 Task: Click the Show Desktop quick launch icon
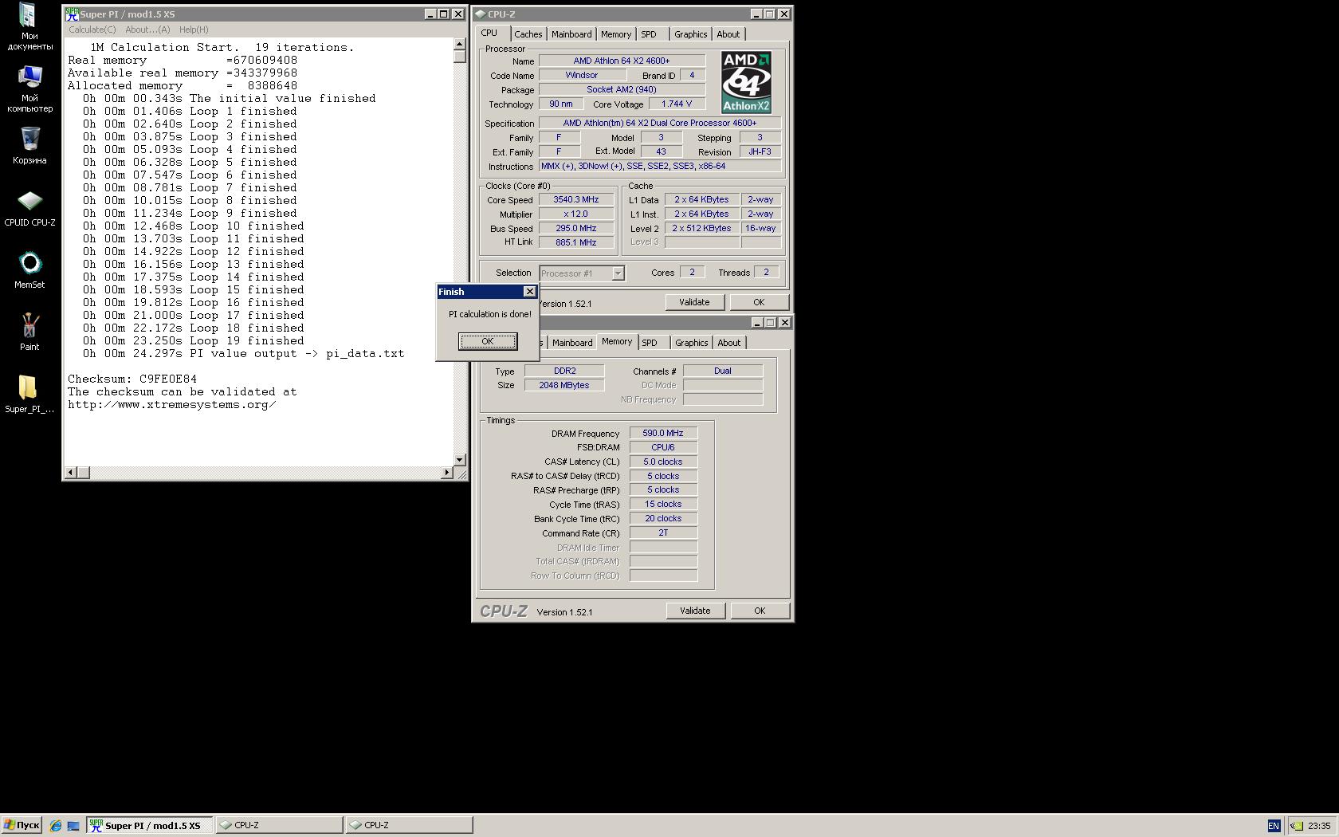click(x=73, y=826)
